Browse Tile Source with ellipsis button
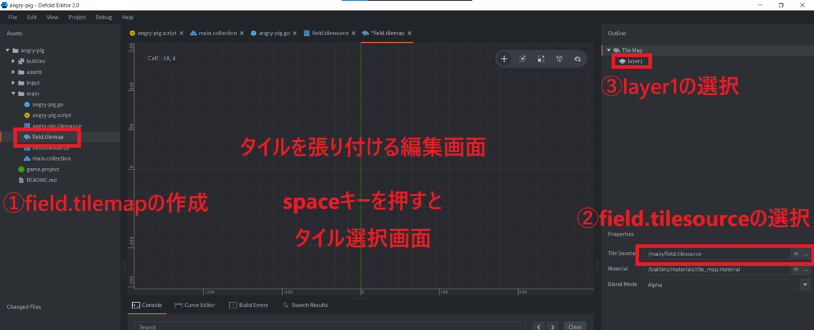The image size is (814, 330). coord(805,254)
